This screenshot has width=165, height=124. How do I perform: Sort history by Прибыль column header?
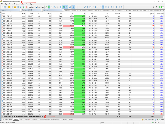tap(152, 14)
